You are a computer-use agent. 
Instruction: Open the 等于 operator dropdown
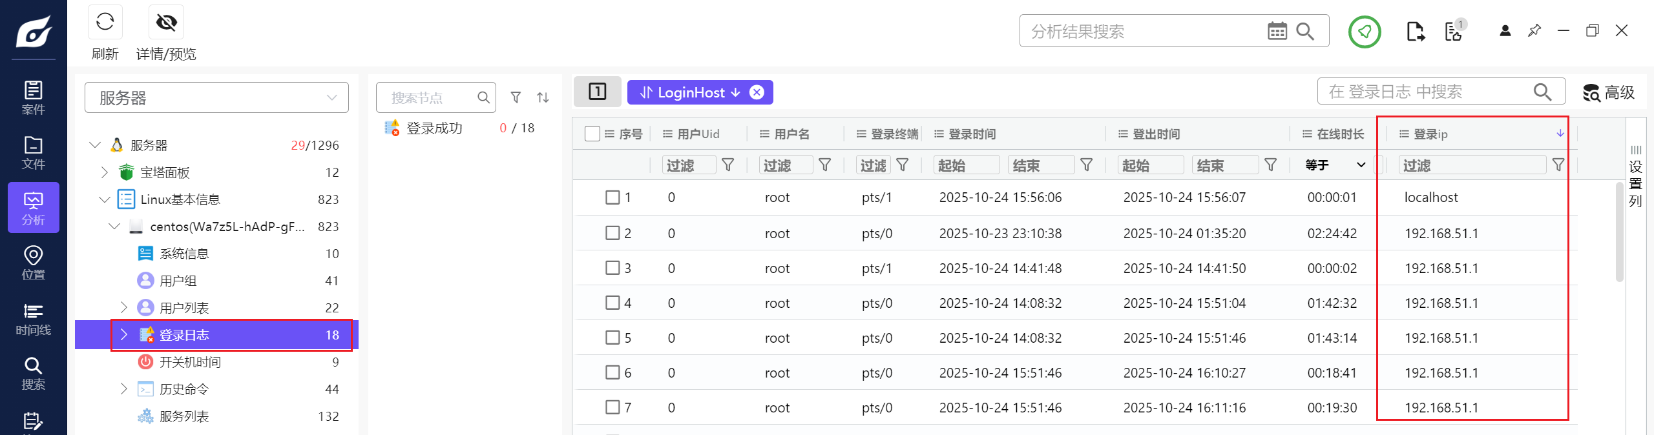point(1335,165)
